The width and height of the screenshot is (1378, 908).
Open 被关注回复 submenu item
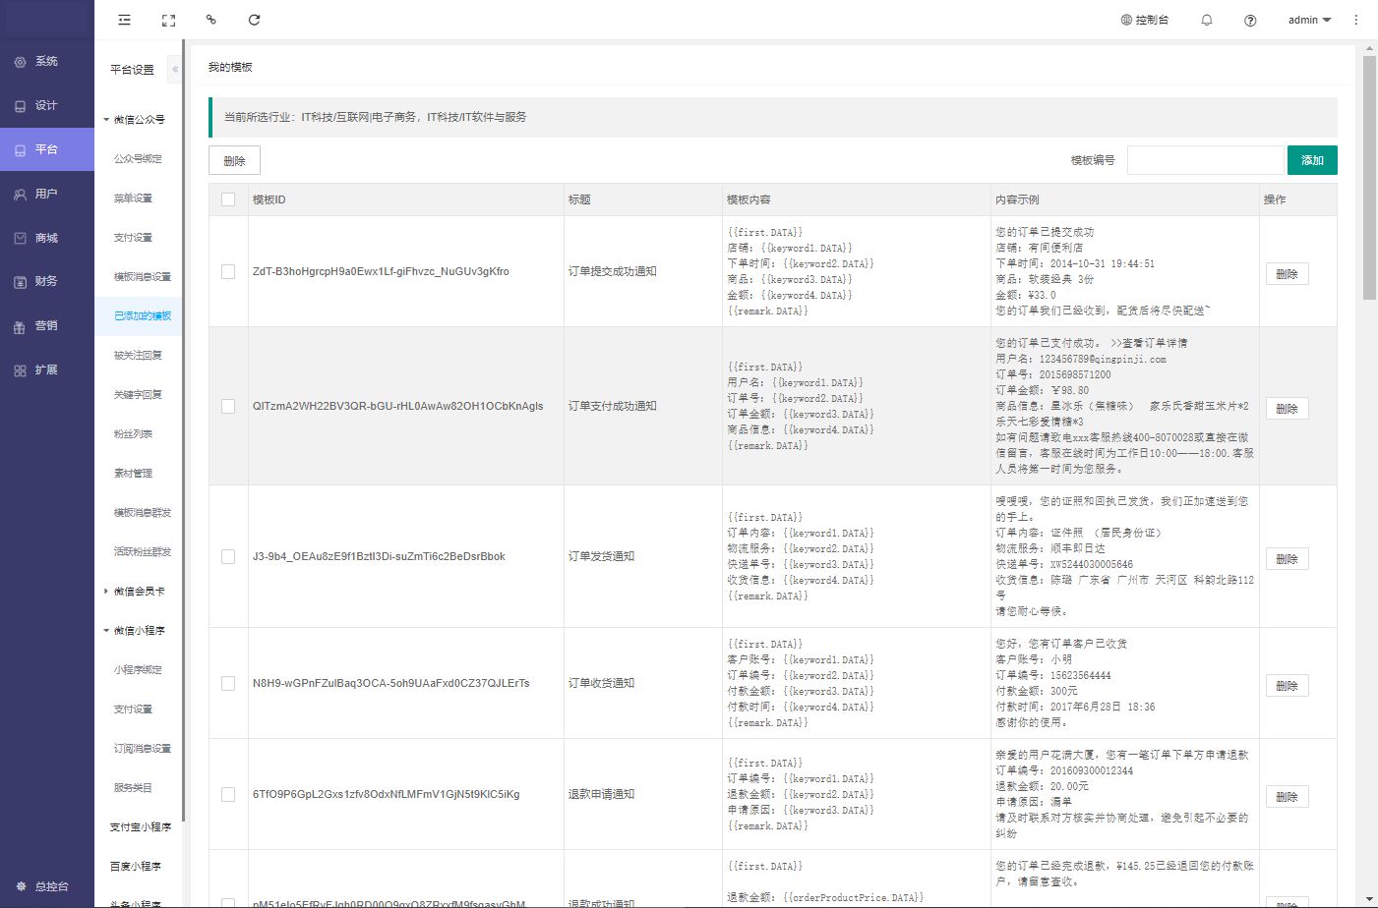(x=138, y=356)
